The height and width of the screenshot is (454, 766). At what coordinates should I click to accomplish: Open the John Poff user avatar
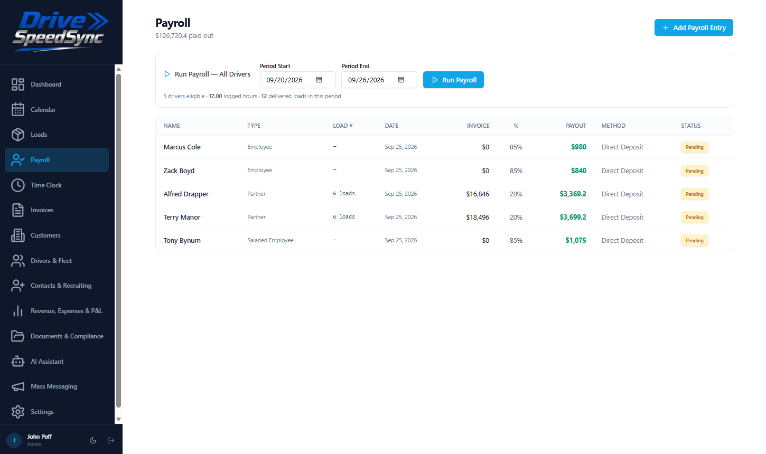(14, 440)
